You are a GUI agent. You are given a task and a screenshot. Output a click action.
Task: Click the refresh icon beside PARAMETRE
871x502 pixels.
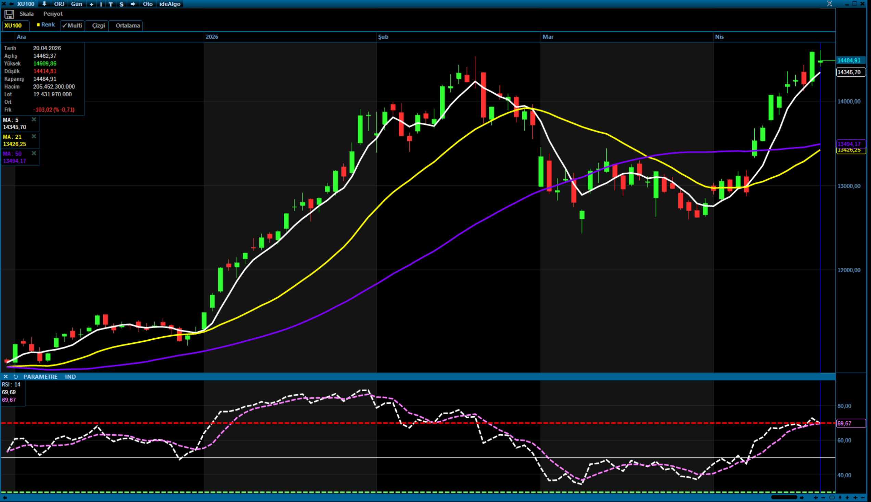[x=15, y=377]
